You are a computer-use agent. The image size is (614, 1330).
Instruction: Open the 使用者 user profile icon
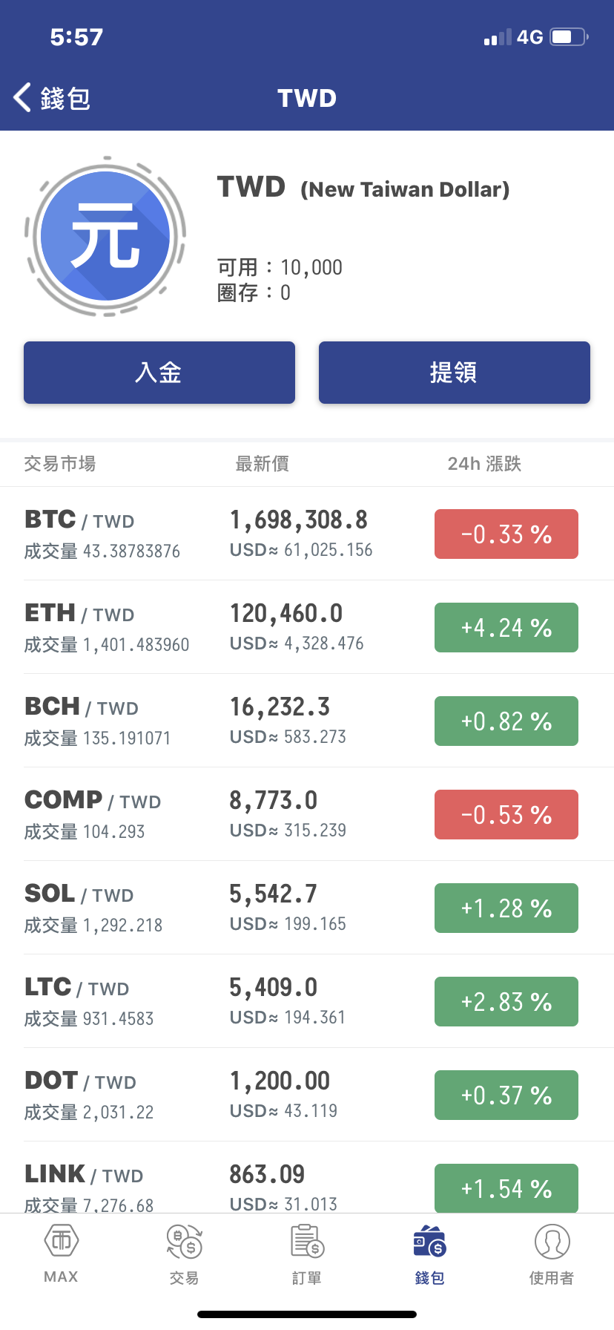click(552, 1241)
